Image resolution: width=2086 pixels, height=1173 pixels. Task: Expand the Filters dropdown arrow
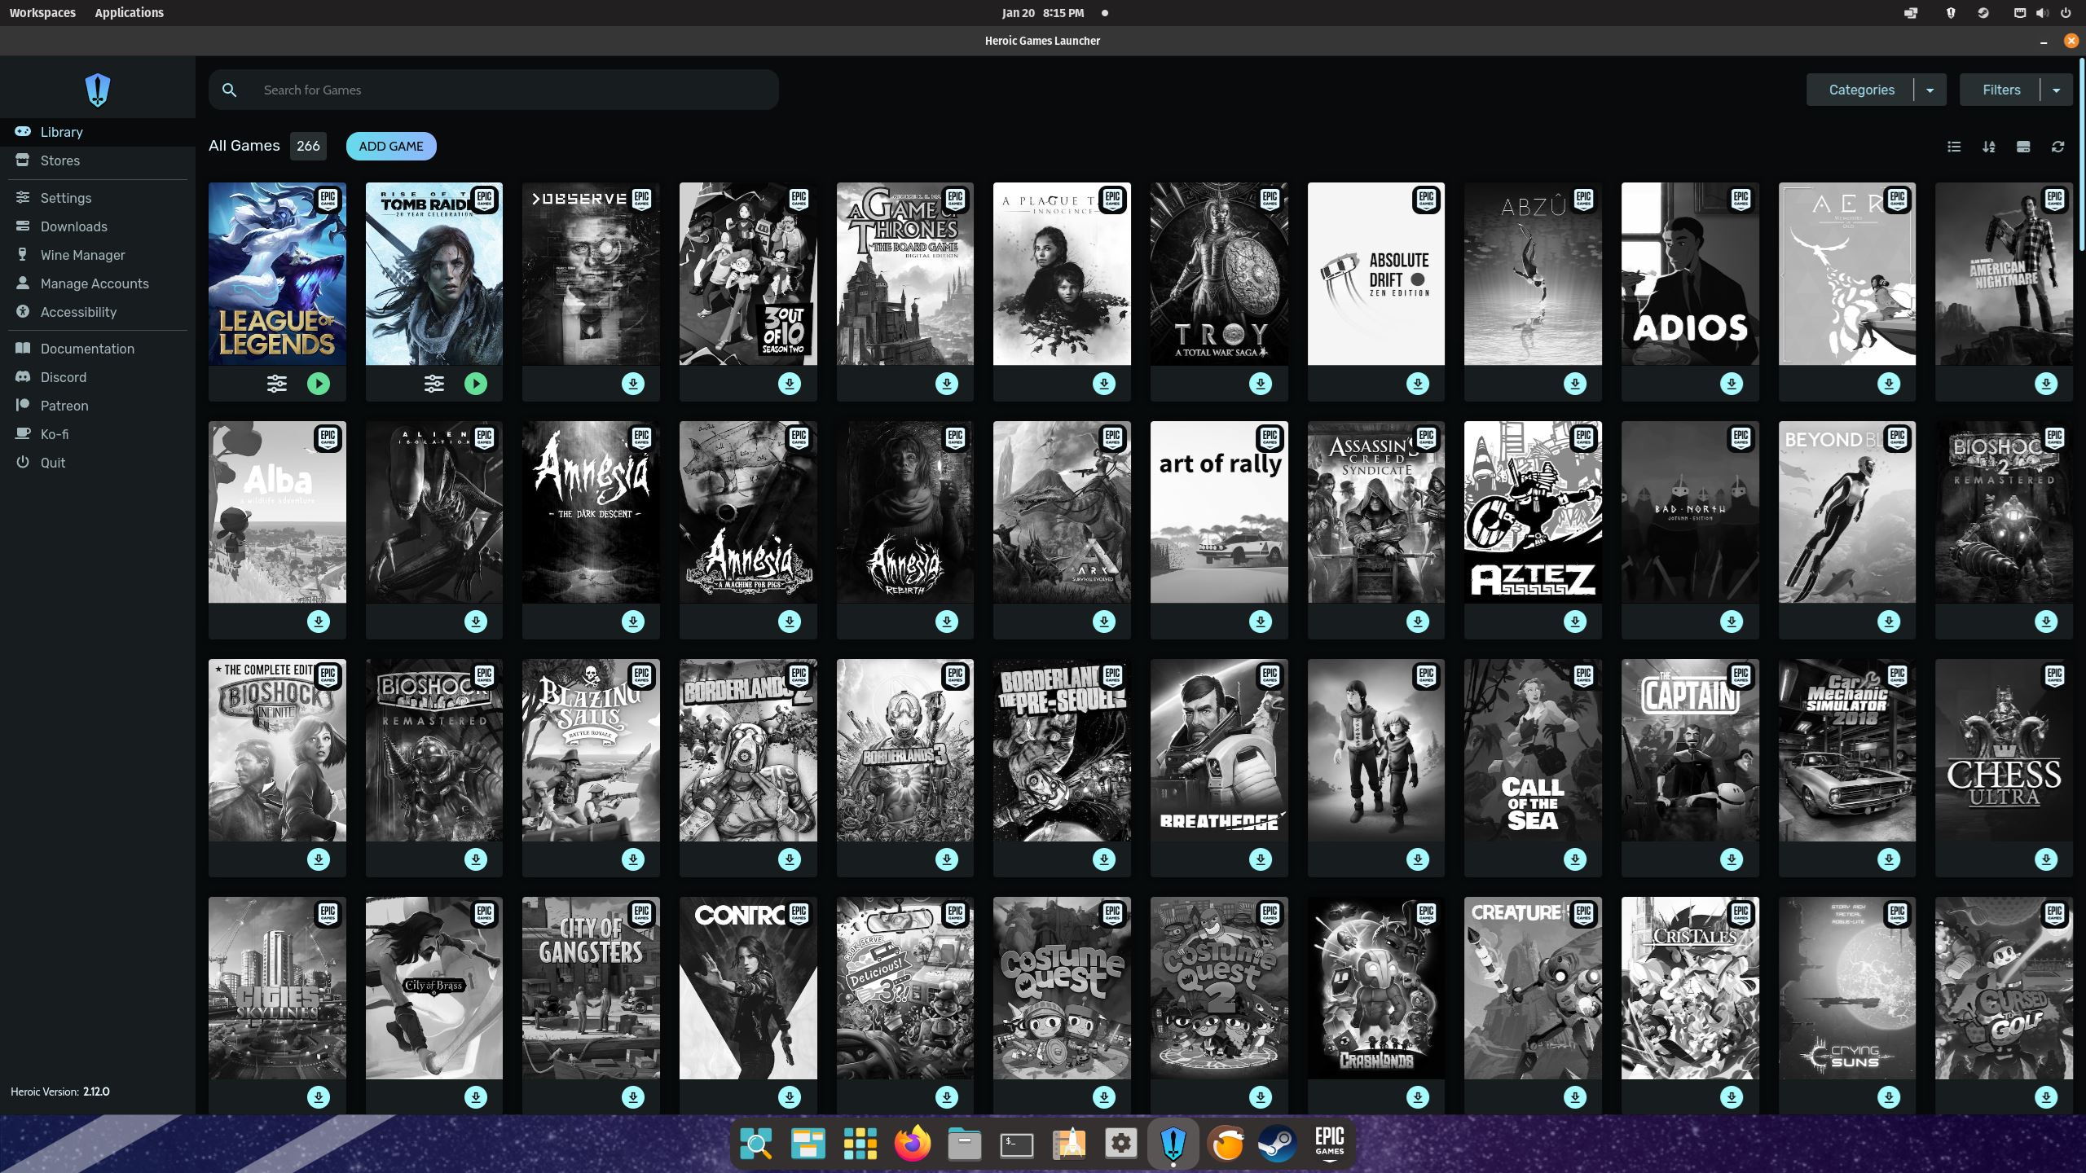click(2056, 90)
